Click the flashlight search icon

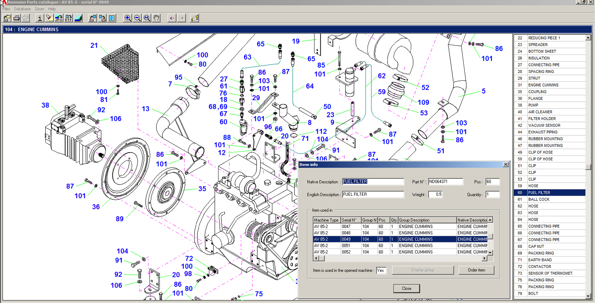[49, 18]
